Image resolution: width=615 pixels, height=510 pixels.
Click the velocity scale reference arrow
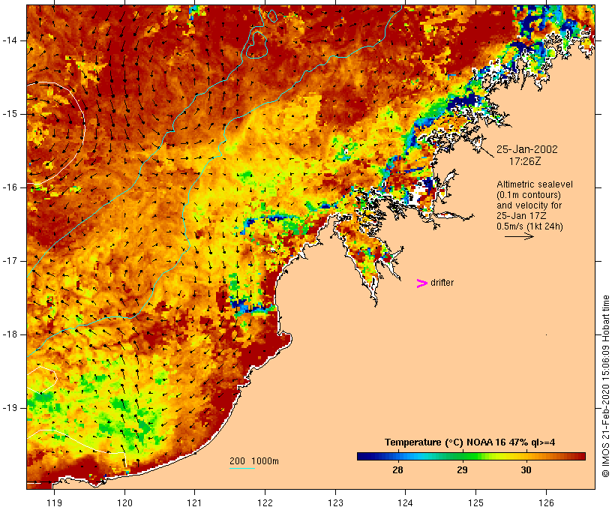click(519, 236)
